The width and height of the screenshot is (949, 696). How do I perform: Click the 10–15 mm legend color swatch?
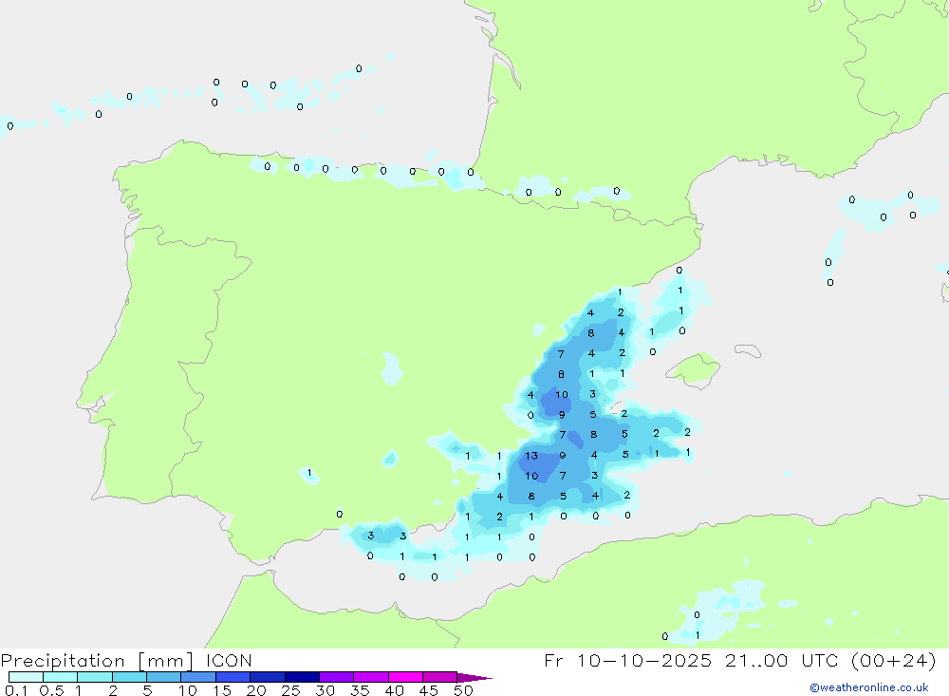click(x=198, y=677)
